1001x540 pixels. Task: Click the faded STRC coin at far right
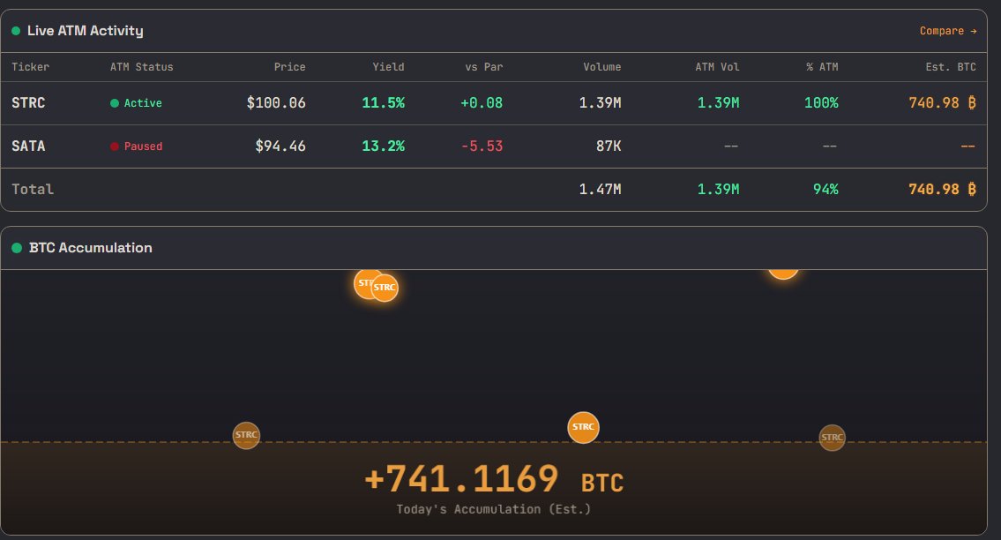(832, 438)
